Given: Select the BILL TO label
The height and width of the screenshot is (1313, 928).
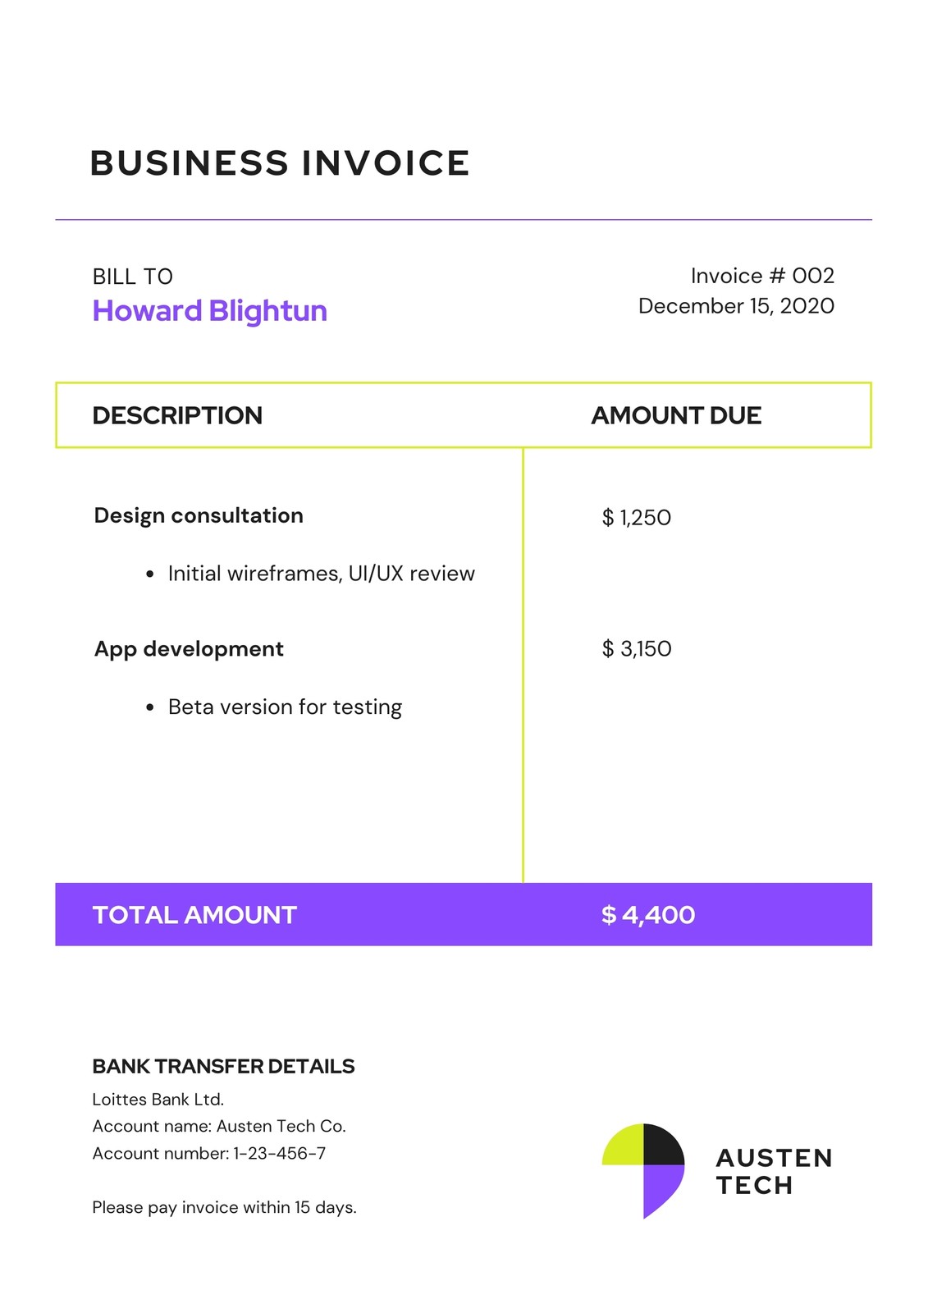Looking at the screenshot, I should pos(133,277).
